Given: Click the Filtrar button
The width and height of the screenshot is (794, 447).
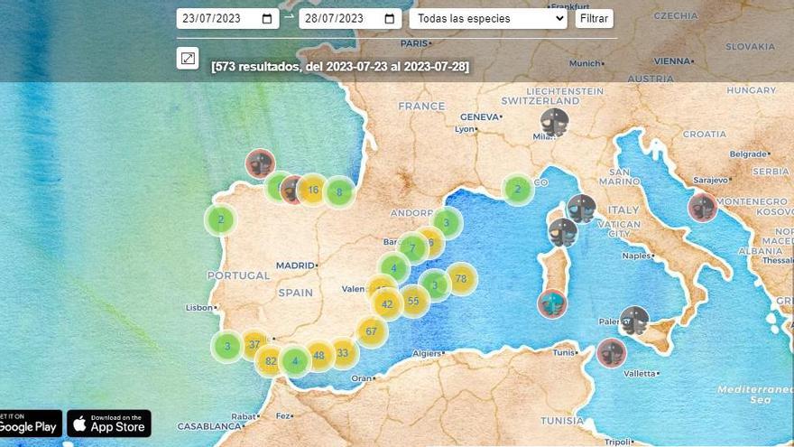Looking at the screenshot, I should (x=594, y=19).
